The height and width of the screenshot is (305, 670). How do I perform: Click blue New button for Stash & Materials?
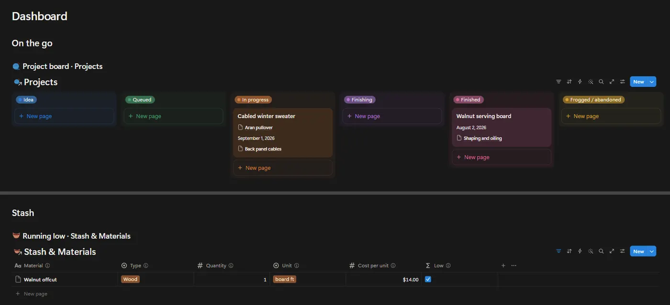638,251
